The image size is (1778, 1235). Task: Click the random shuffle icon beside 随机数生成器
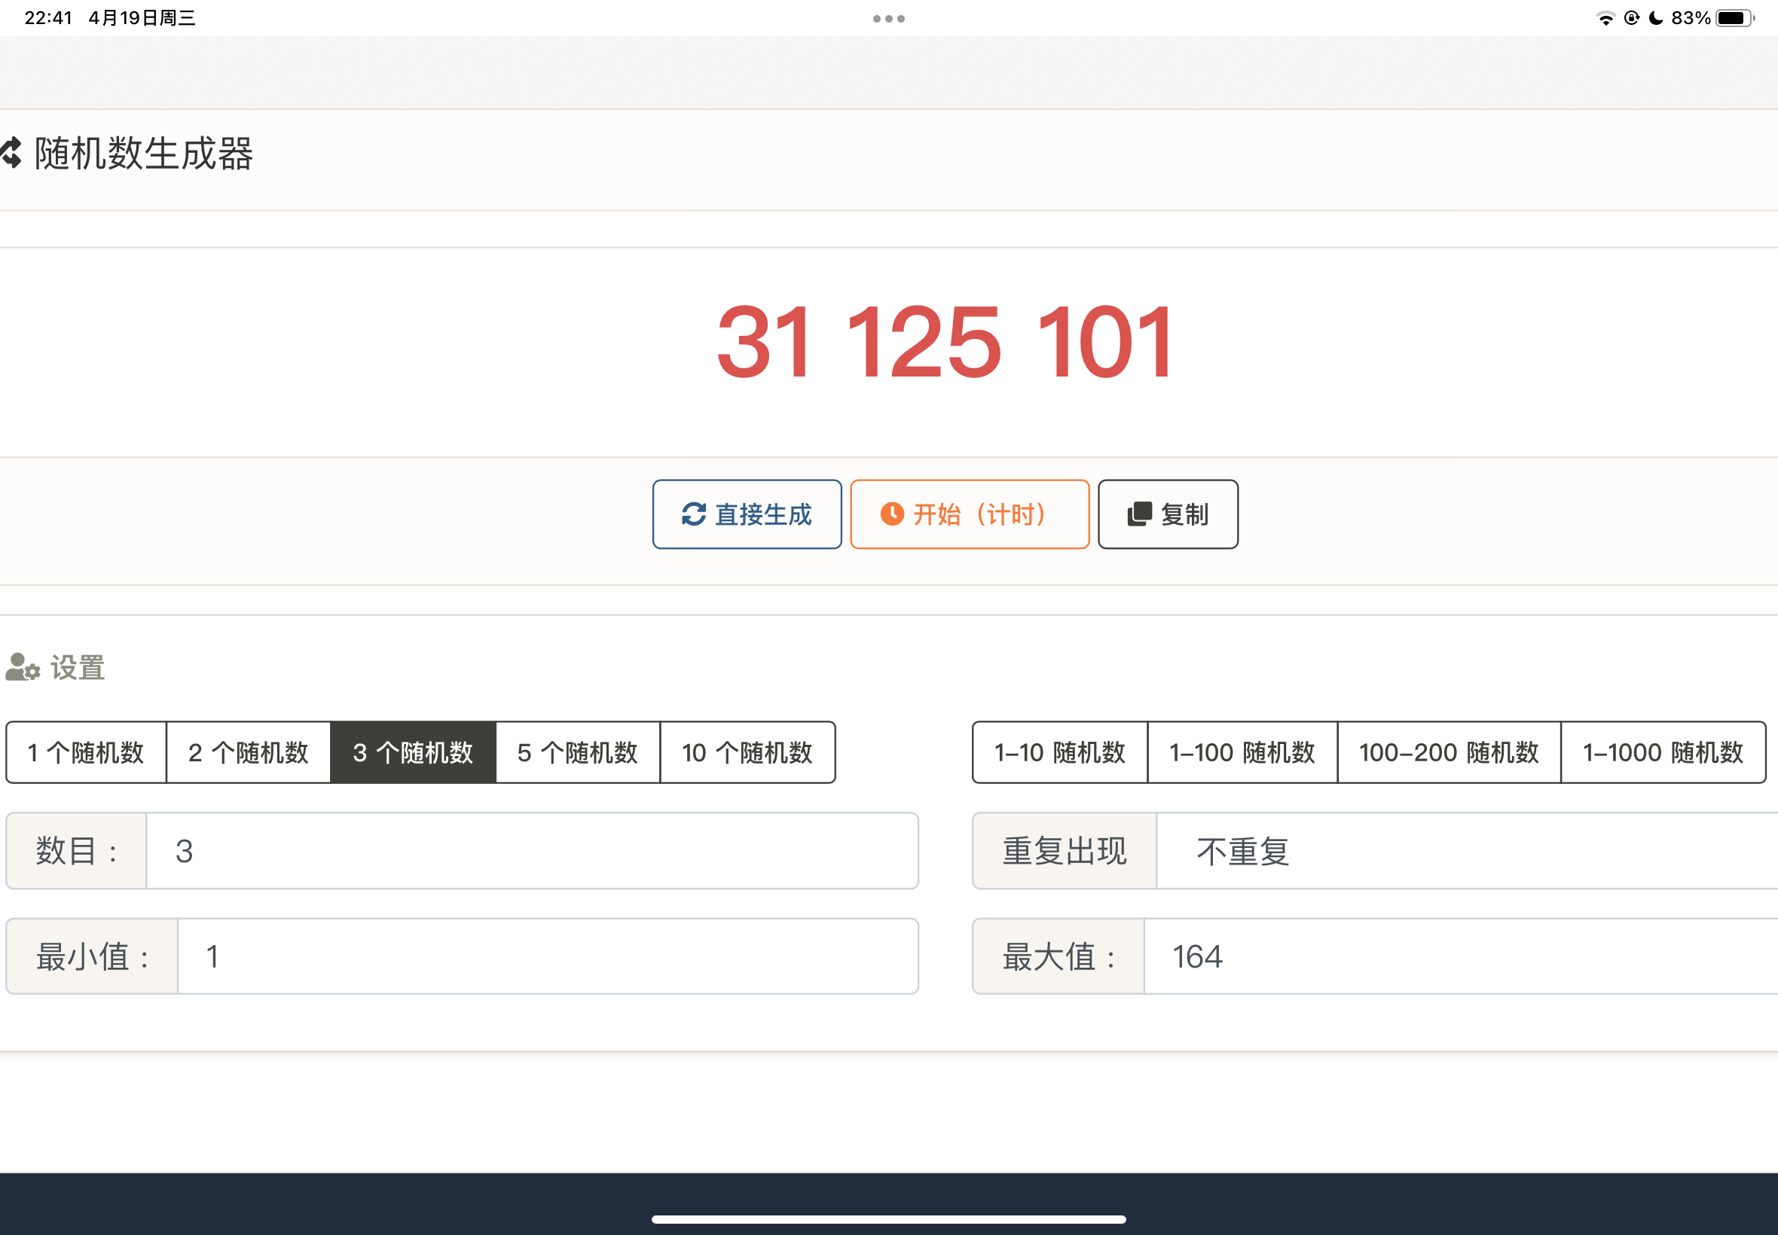11,152
